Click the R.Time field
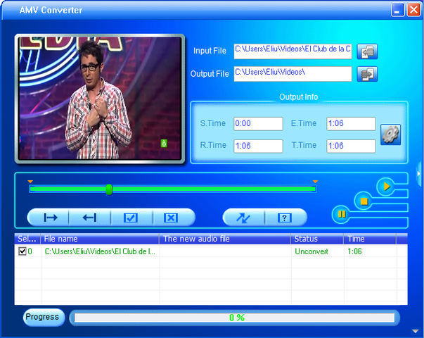The width and height of the screenshot is (424, 338). tap(258, 146)
